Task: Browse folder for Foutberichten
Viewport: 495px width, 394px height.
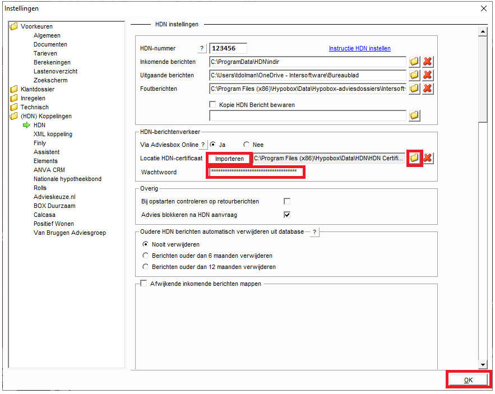Action: (414, 89)
